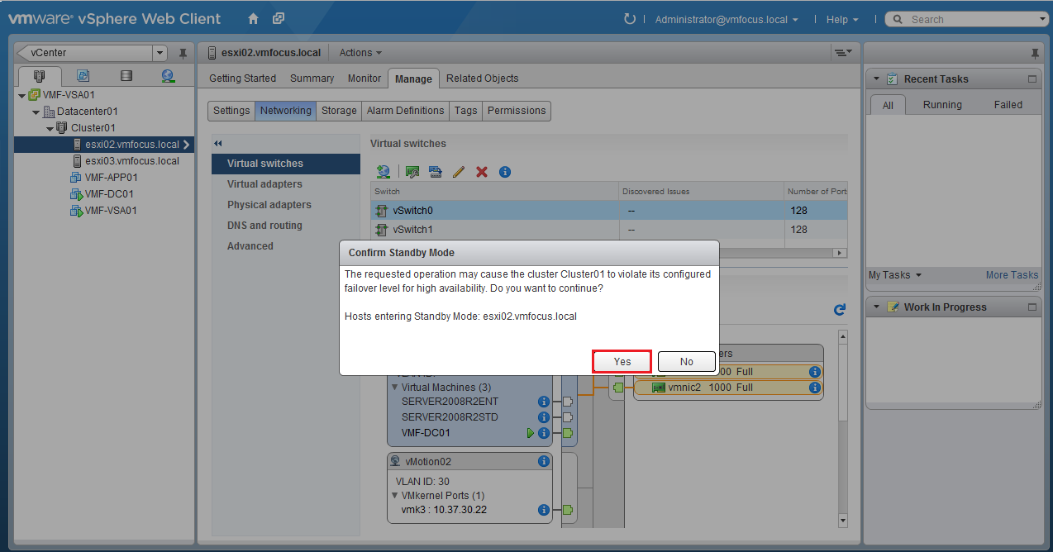The image size is (1053, 552).
Task: Click No in the Confirm Standby Mode dialog
Action: pyautogui.click(x=686, y=361)
